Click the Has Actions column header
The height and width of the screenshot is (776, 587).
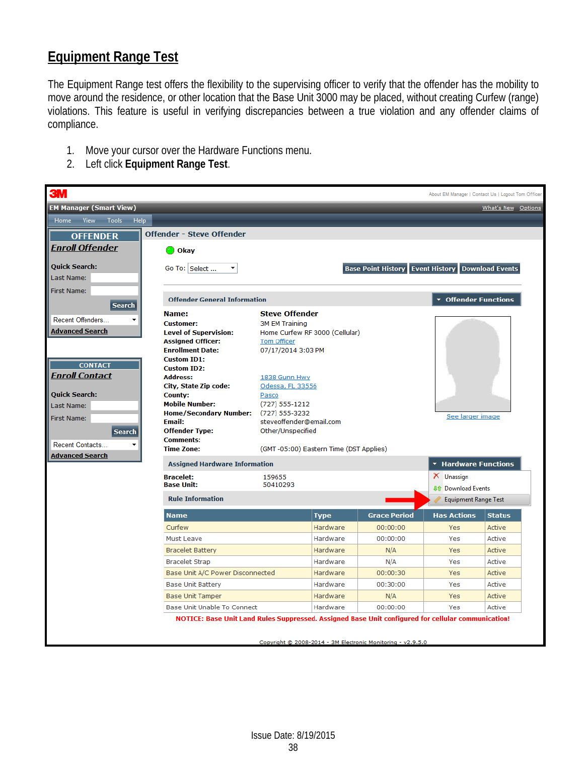[x=454, y=515]
